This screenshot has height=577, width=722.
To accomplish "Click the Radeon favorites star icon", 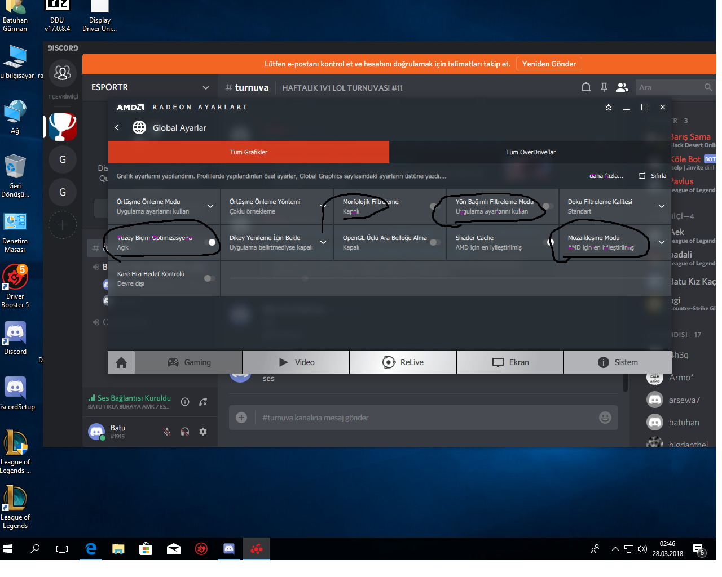I will [609, 107].
